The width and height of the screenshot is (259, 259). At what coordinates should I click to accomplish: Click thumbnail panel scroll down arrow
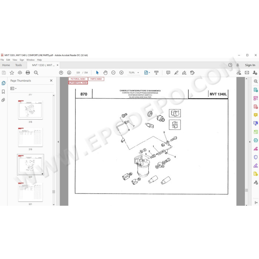(x=54, y=204)
